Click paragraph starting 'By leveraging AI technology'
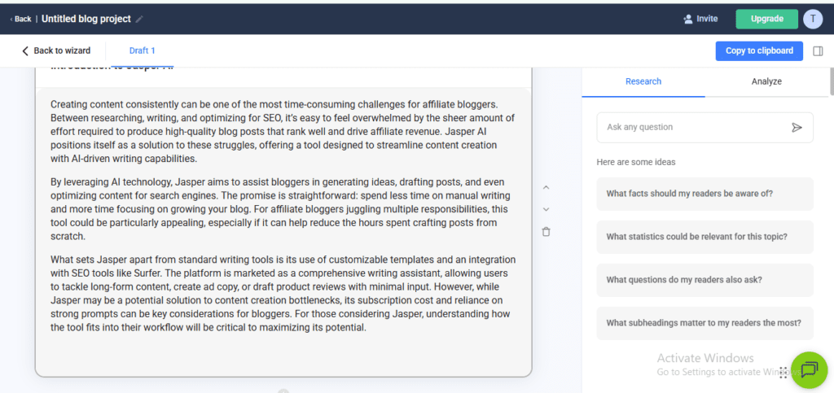 pos(279,209)
